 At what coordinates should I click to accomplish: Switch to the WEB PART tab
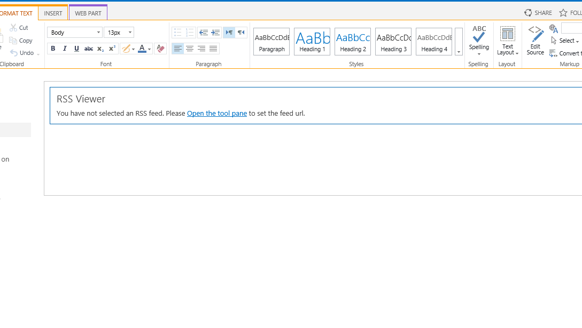tap(88, 13)
